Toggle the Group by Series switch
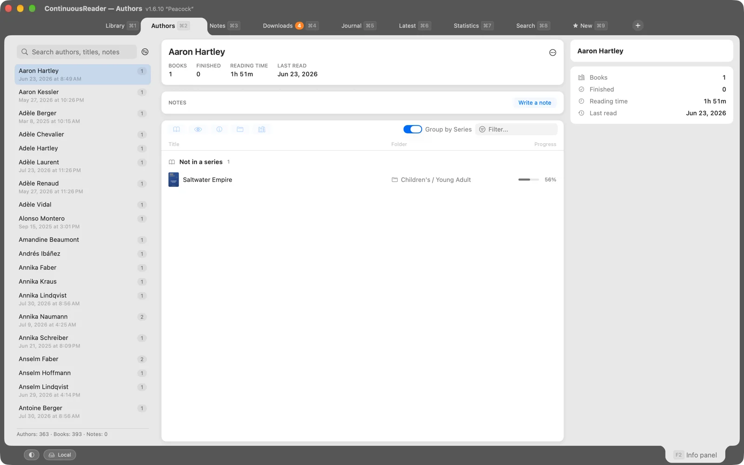 point(412,129)
